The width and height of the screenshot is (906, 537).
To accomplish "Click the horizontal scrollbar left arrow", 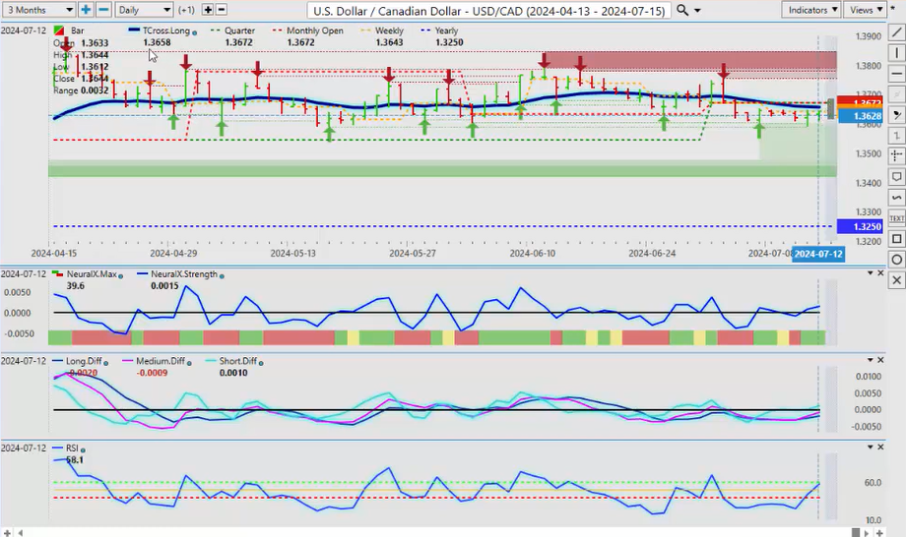I will [21, 532].
